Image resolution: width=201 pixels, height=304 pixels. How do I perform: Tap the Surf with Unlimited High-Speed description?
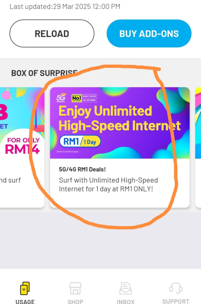coord(108,184)
